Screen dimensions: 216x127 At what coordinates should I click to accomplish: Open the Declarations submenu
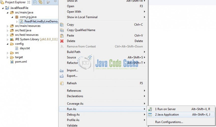point(103,96)
